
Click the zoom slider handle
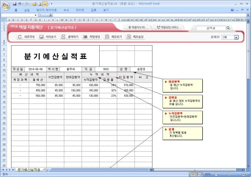228,174
